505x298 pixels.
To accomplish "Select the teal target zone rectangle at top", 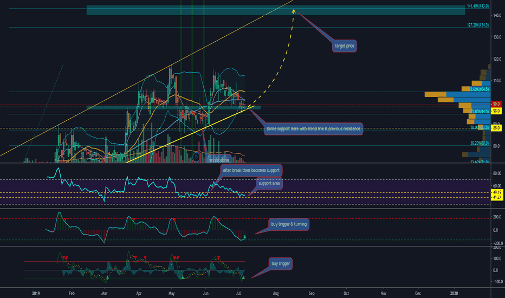I will point(276,10).
